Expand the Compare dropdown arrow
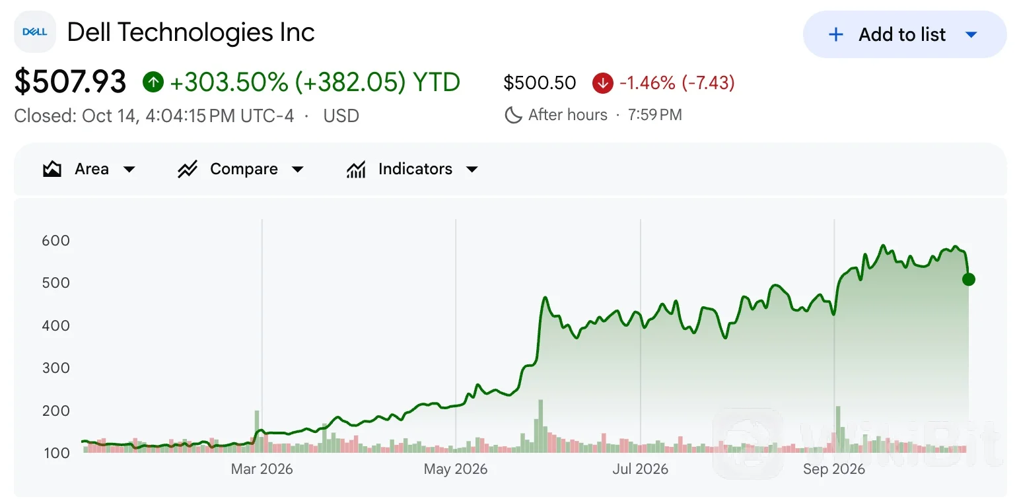 coord(298,170)
